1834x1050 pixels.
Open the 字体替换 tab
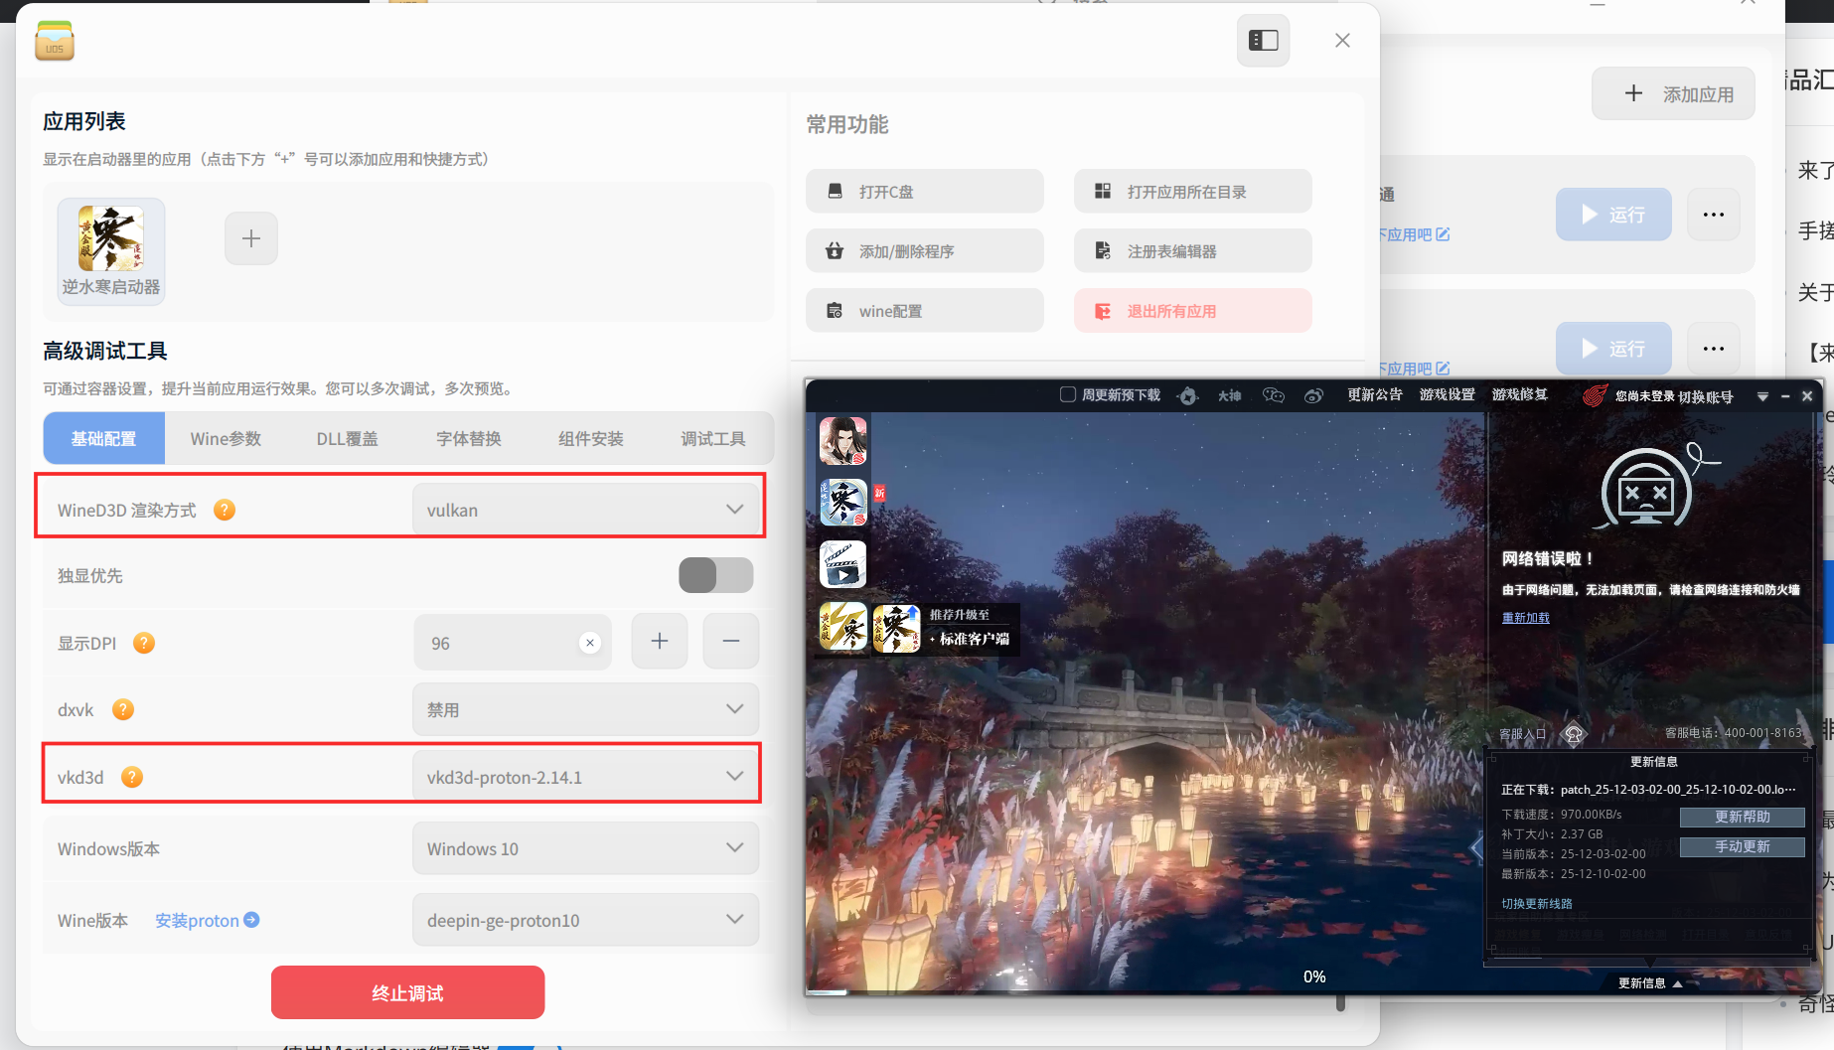(x=469, y=438)
